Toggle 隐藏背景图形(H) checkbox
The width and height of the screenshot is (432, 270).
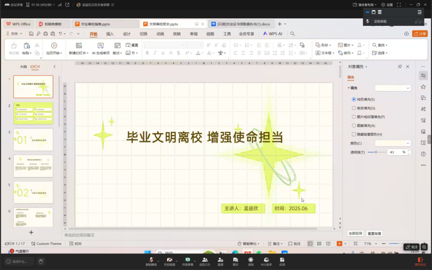[x=354, y=134]
